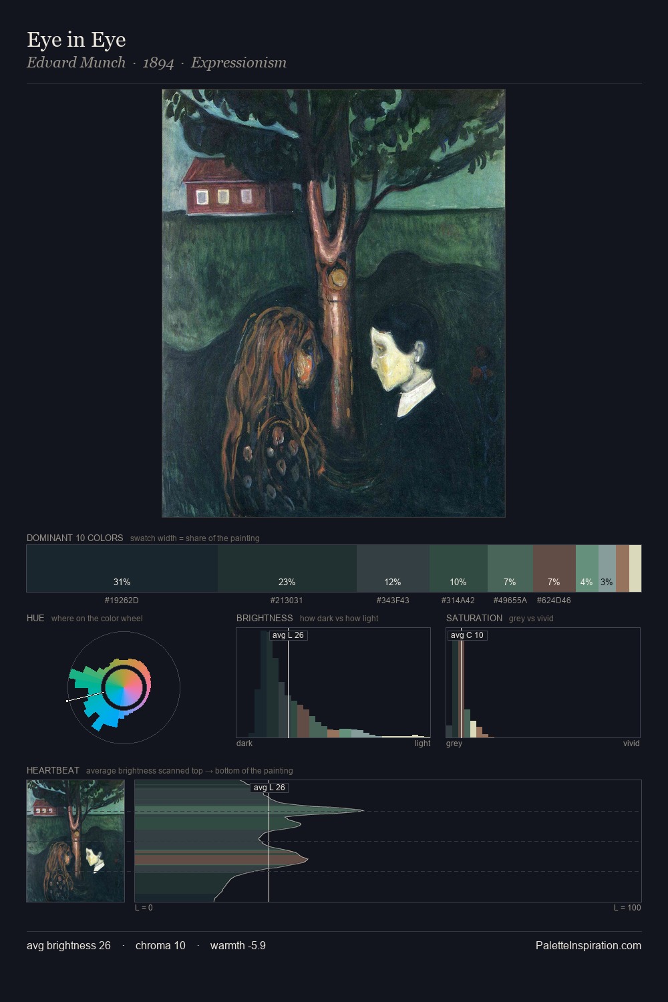668x1002 pixels.
Task: Click the 'SATURATION' section heading
Action: pos(474,618)
